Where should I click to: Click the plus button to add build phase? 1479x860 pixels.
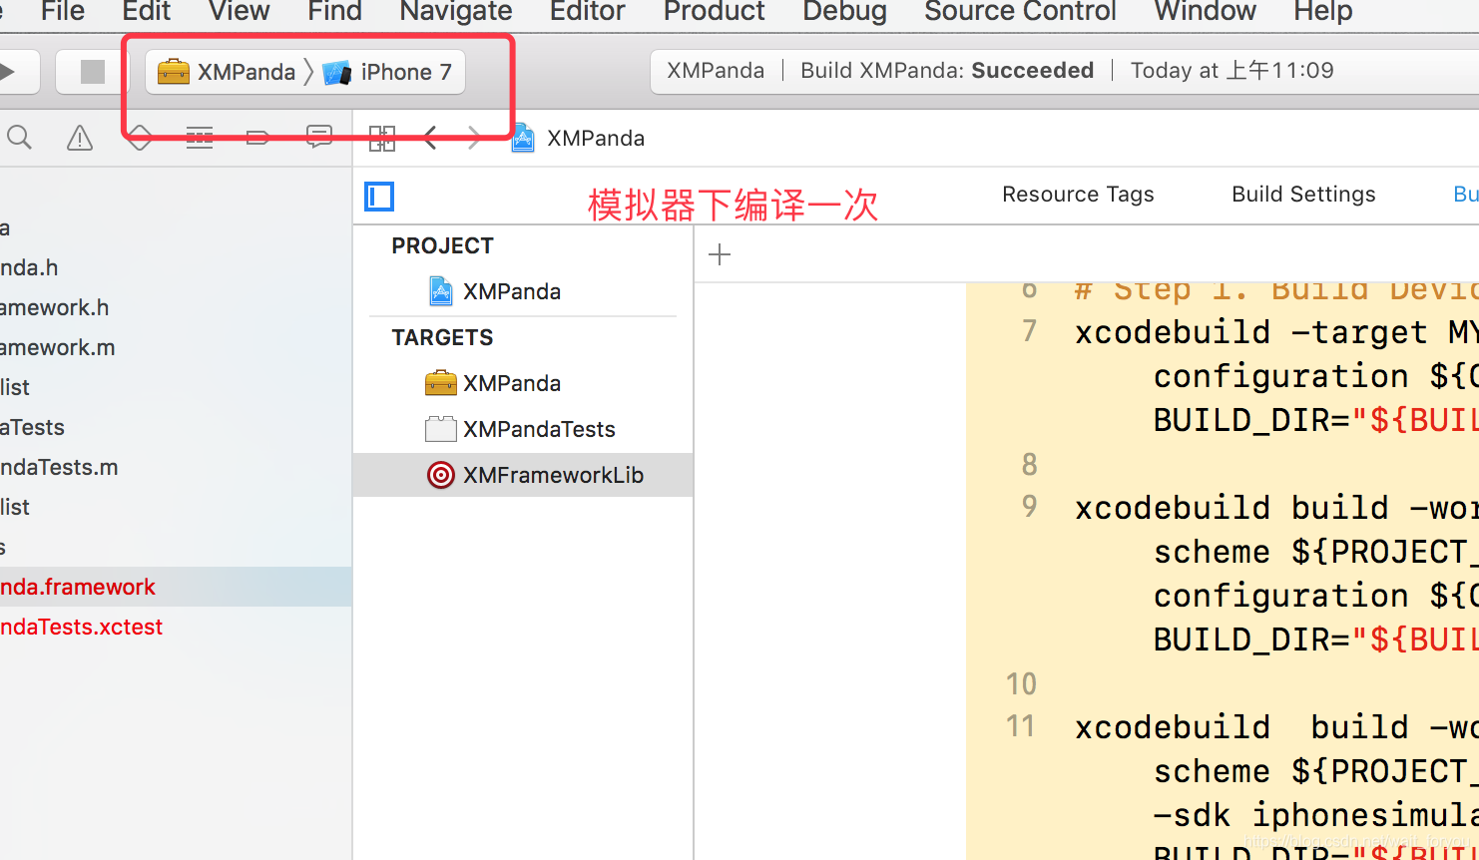tap(720, 254)
